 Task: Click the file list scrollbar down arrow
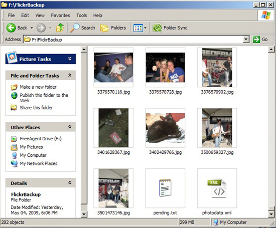(x=271, y=214)
